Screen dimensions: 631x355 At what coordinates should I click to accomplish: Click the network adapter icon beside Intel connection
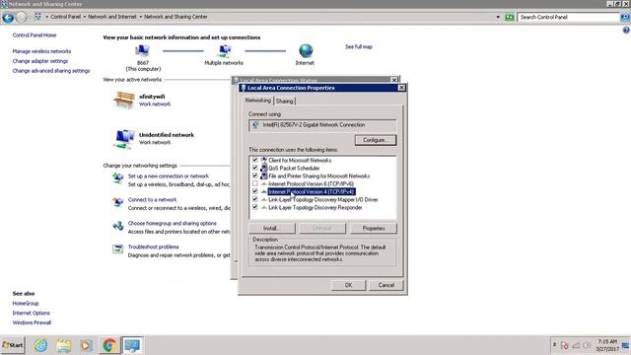tap(255, 125)
